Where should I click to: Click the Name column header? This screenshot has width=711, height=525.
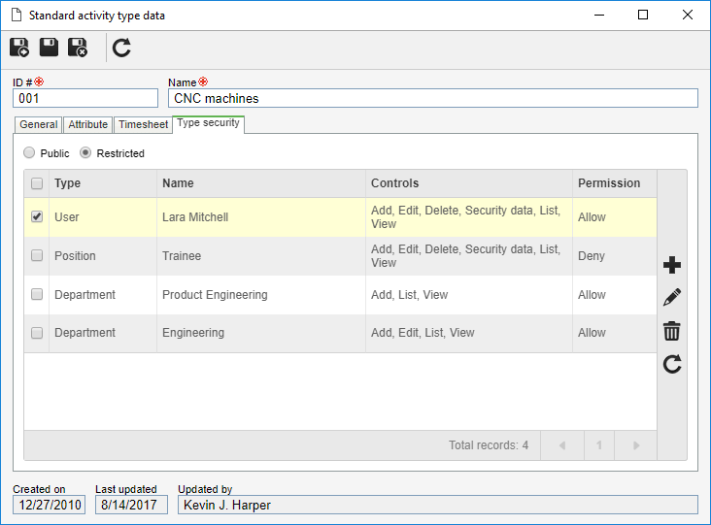261,183
